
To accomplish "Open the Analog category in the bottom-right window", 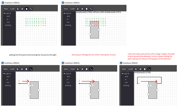I will [x=126, y=86].
